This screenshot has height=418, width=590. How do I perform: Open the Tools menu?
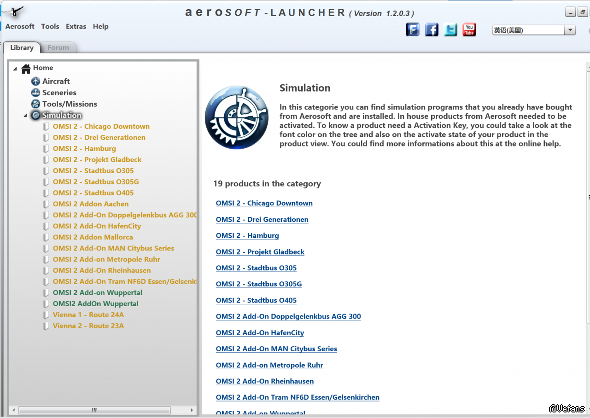[x=50, y=26]
